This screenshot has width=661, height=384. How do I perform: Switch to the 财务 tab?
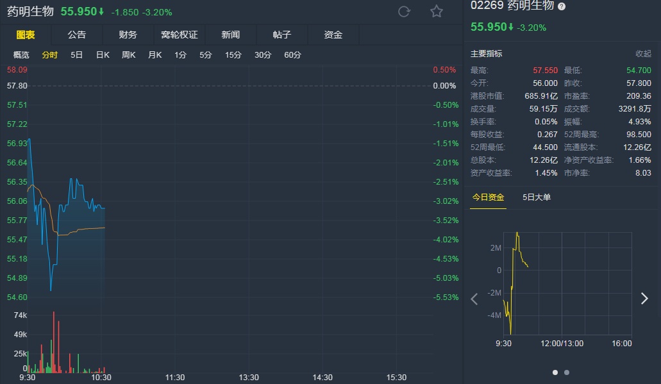128,35
